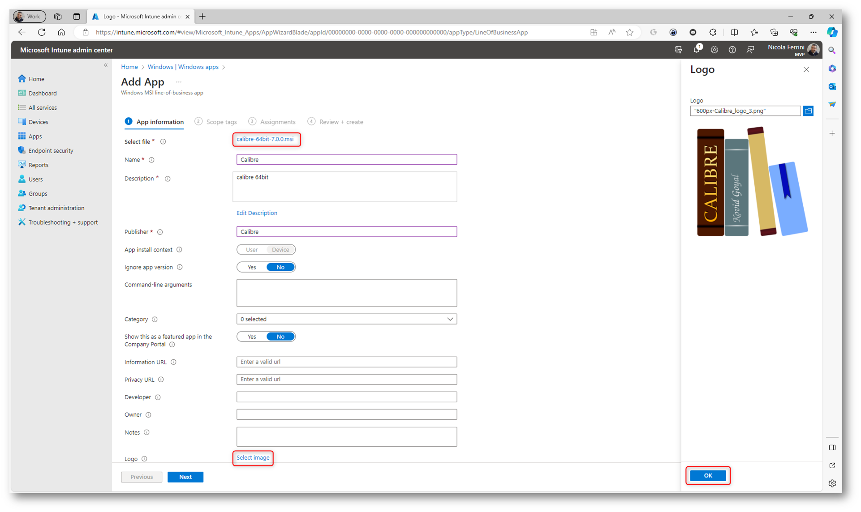Open portal settings gear icon

coord(714,50)
